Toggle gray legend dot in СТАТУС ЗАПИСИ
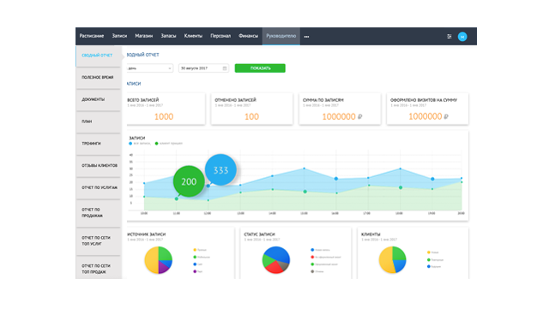Screen dimensions: 549x314 [x=312, y=271]
